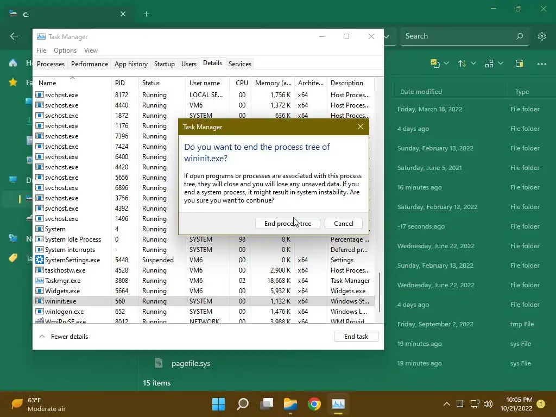Select svchost.exe with PID 1496
Image resolution: width=556 pixels, height=417 pixels.
pyautogui.click(x=106, y=219)
